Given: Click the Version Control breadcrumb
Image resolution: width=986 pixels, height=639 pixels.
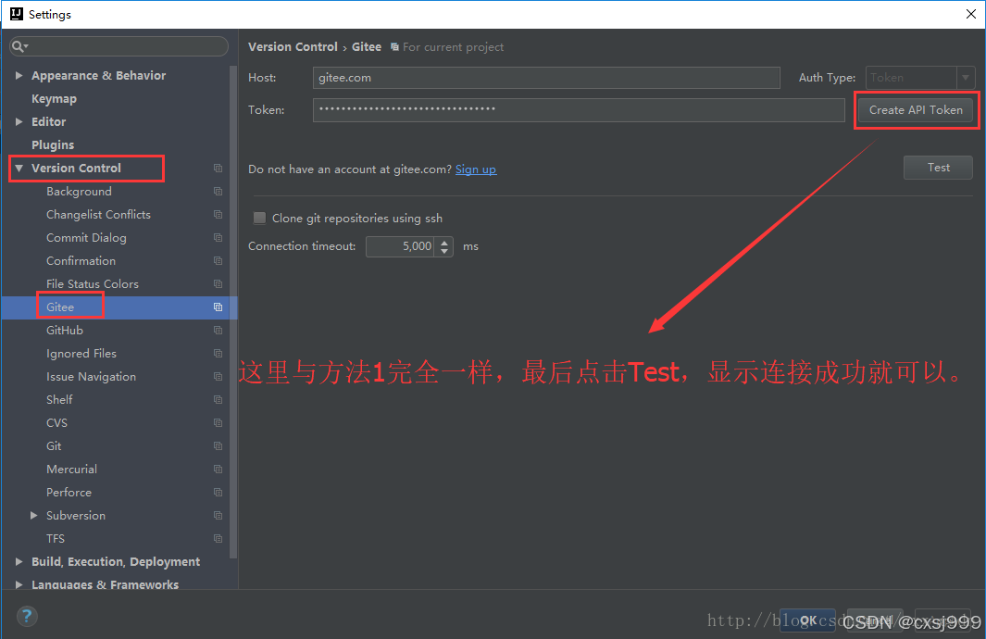Looking at the screenshot, I should 293,47.
